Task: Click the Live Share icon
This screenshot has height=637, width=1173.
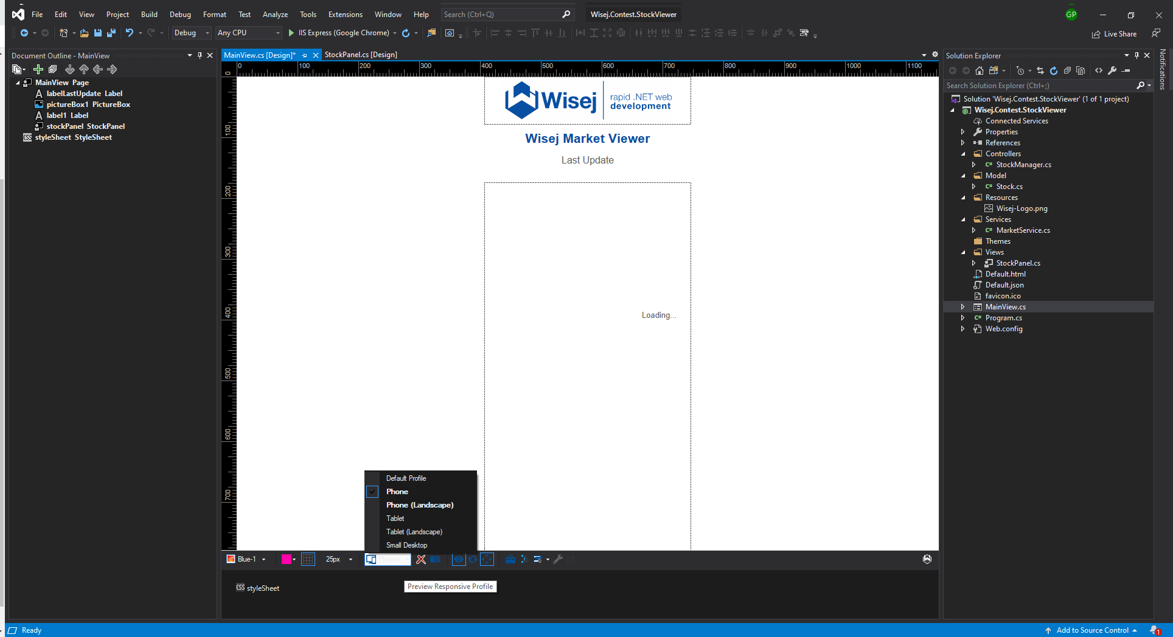Action: [1096, 34]
